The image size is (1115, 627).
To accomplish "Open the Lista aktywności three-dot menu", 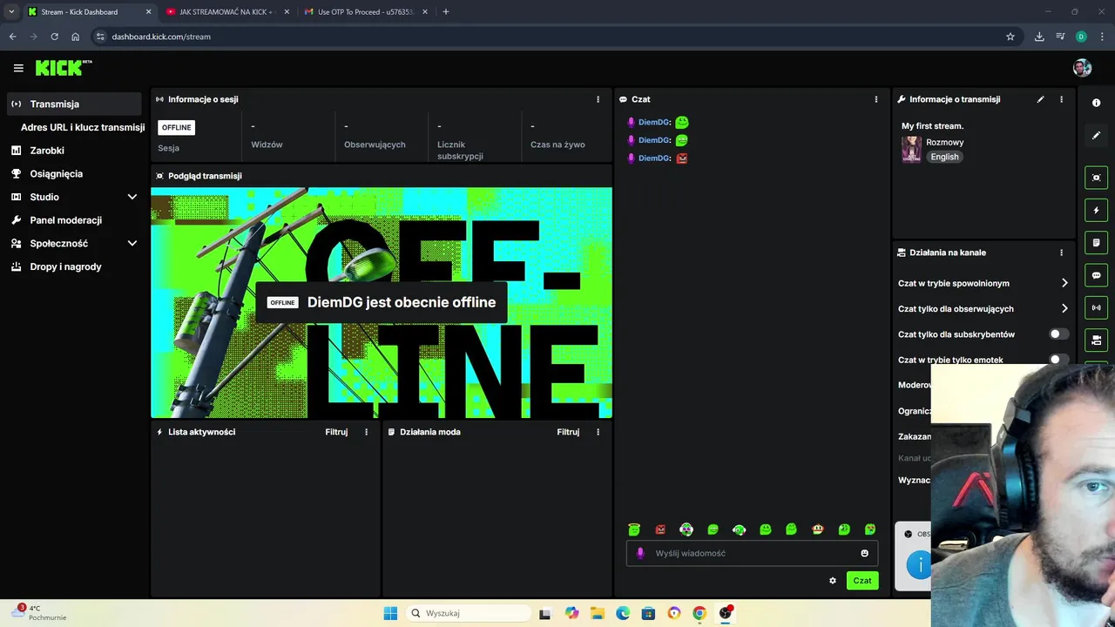I will 366,432.
